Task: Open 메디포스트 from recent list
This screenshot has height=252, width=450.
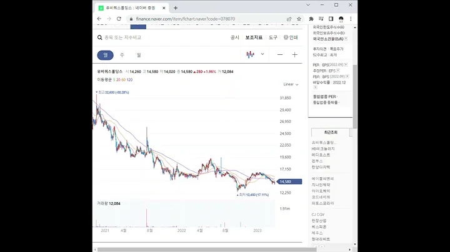Action: [x=321, y=155]
